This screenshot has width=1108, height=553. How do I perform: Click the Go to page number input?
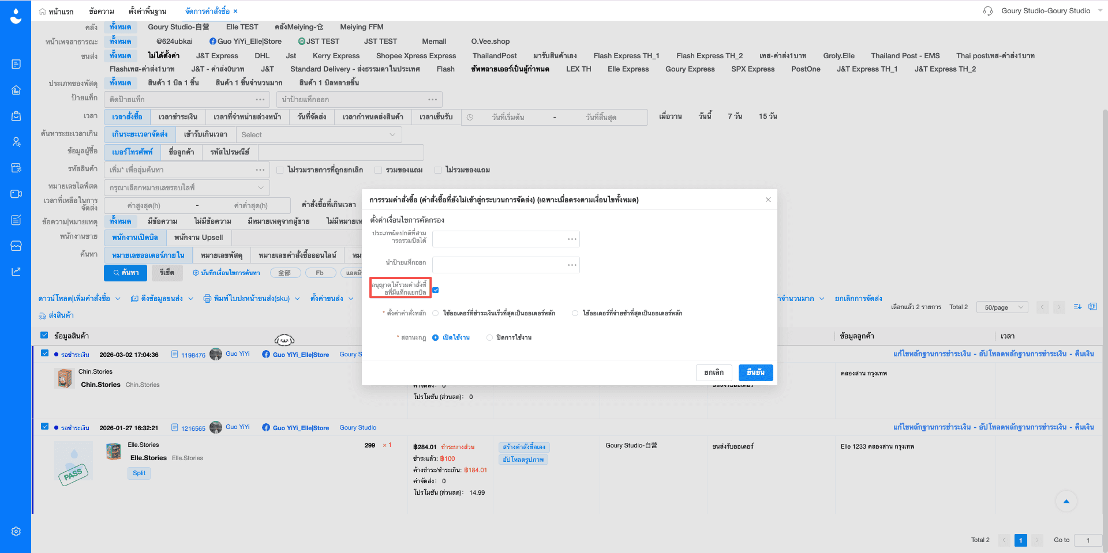[x=1088, y=540]
